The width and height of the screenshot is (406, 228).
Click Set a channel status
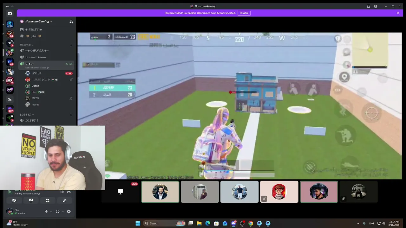click(x=37, y=68)
